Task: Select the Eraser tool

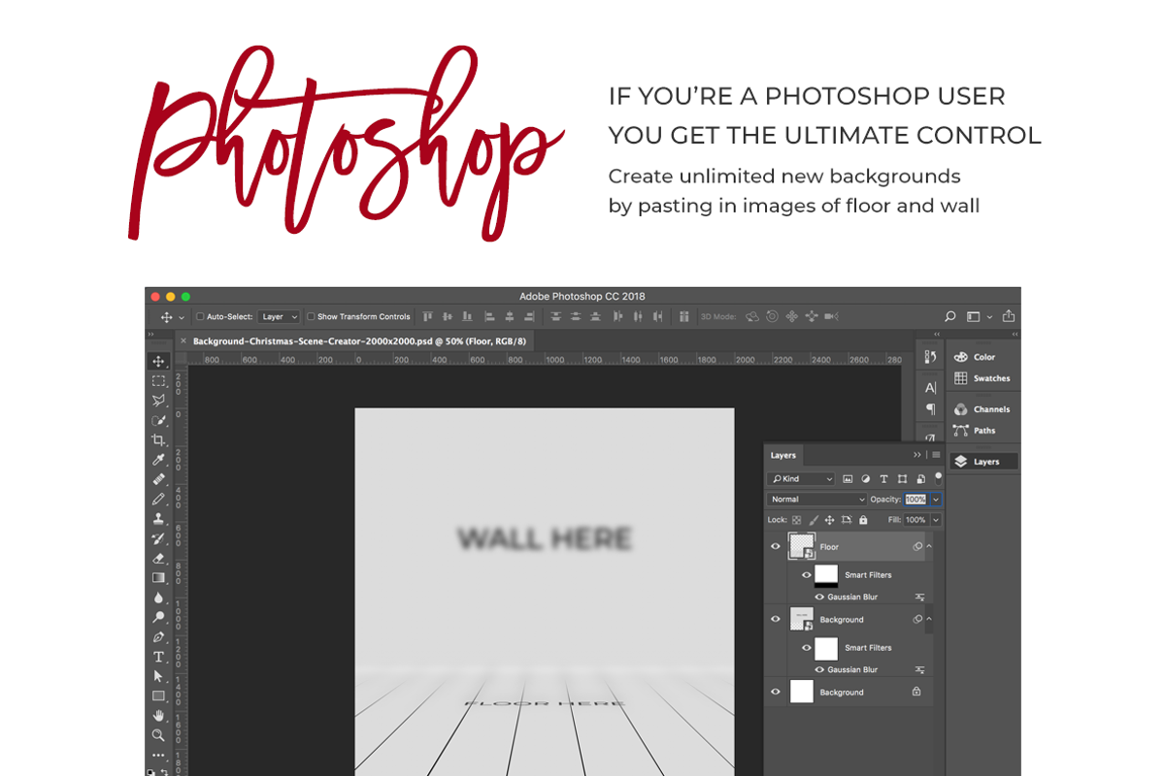Action: (158, 558)
